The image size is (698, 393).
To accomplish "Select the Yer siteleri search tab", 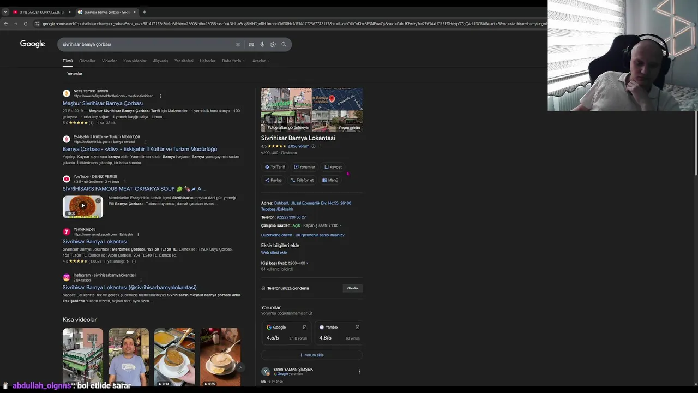I will pyautogui.click(x=184, y=61).
